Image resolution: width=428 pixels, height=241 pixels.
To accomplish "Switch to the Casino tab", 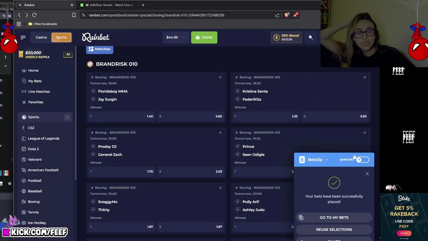I will (x=41, y=37).
